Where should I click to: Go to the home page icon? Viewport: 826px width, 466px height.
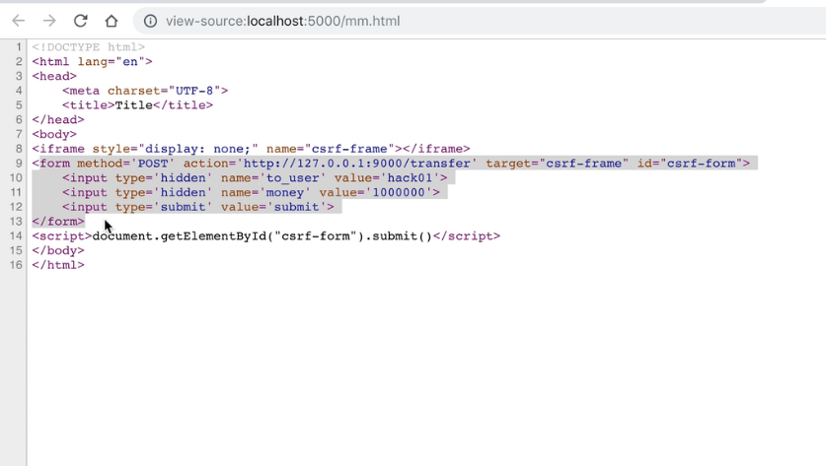point(112,21)
